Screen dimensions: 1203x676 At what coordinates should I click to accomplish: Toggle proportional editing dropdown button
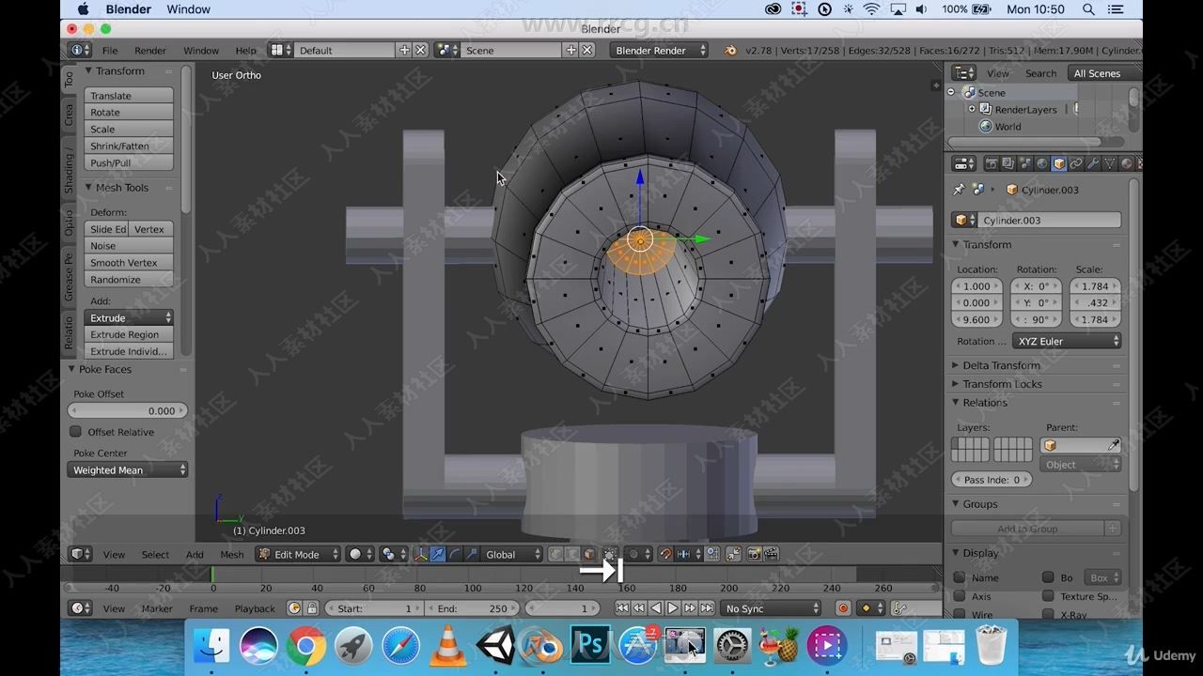[x=638, y=554]
